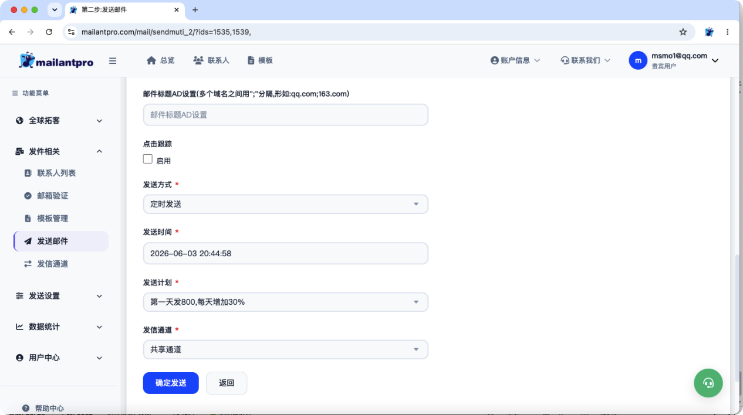Click the 发送时间 date input field

(x=286, y=253)
